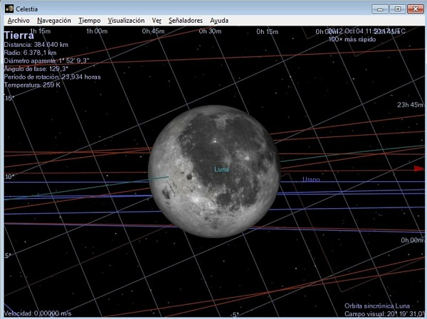Image resolution: width=427 pixels, height=319 pixels.
Task: Click the Velocidad readout at bottom left
Action: click(37, 313)
